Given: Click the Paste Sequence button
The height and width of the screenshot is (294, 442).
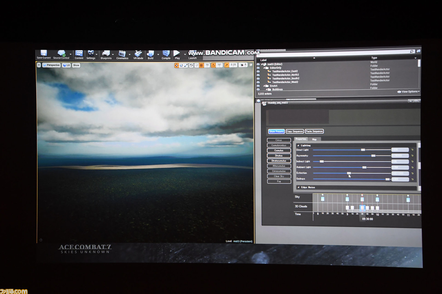Looking at the screenshot, I should [x=314, y=131].
